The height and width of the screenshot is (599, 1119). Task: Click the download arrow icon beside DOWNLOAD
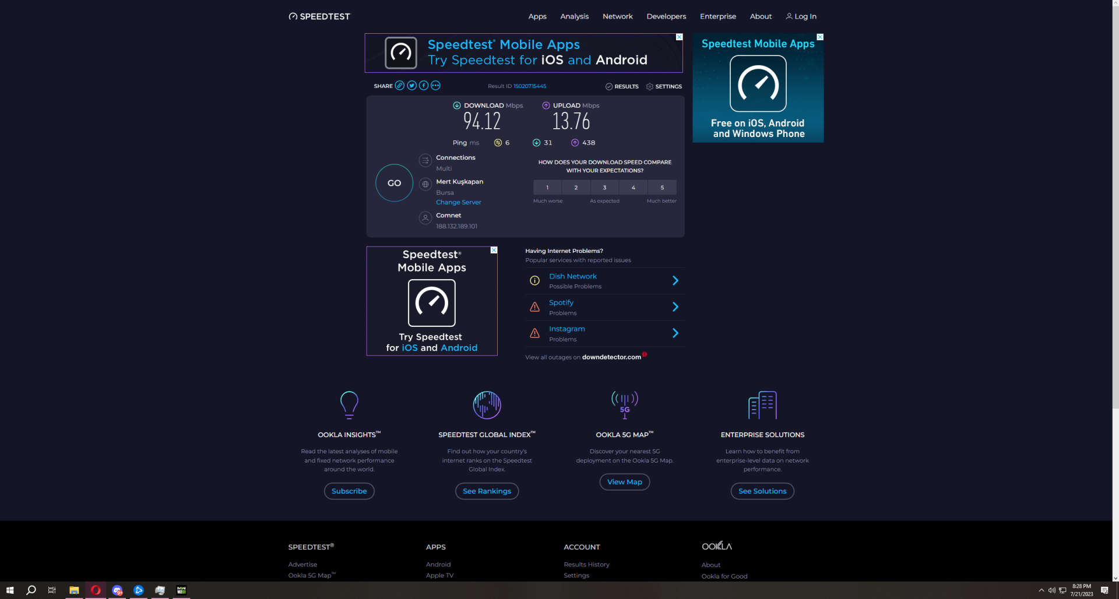point(457,105)
